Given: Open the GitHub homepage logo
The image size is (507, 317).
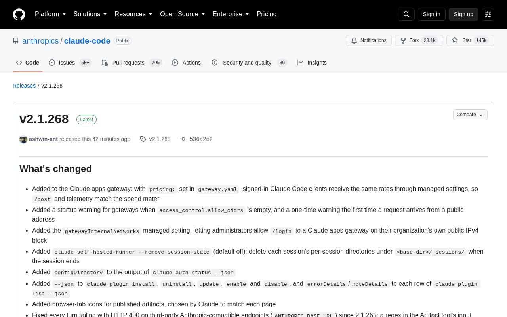Looking at the screenshot, I should tap(19, 14).
